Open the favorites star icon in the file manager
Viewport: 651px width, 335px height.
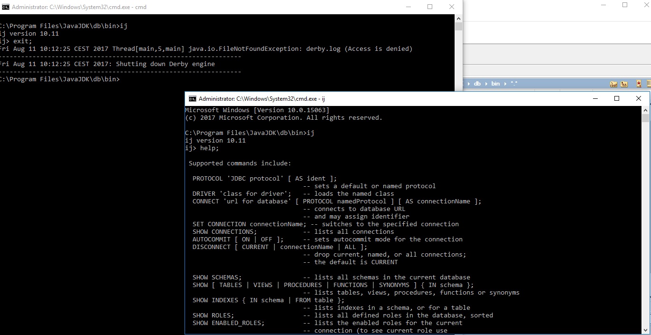639,84
